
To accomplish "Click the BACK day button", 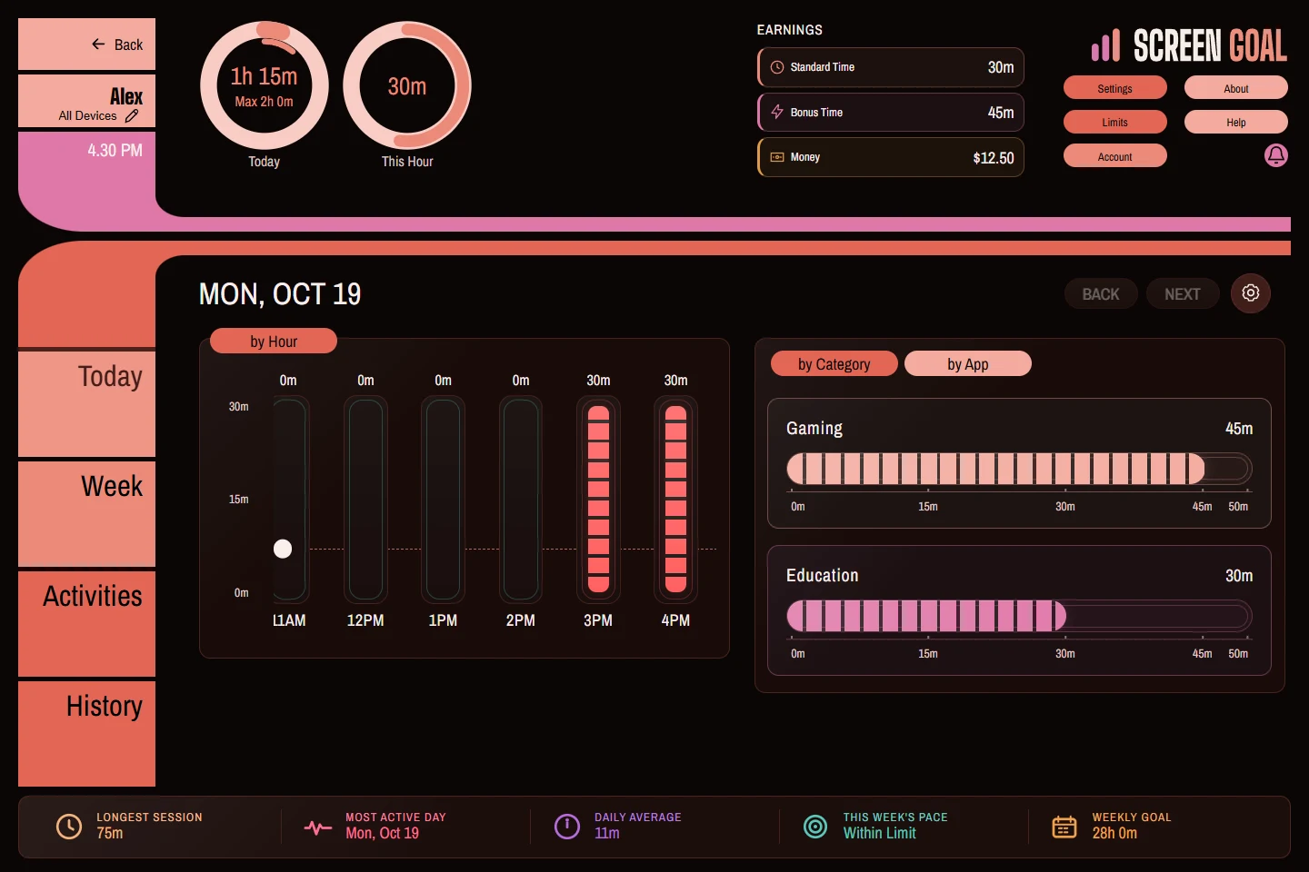I will [x=1101, y=293].
